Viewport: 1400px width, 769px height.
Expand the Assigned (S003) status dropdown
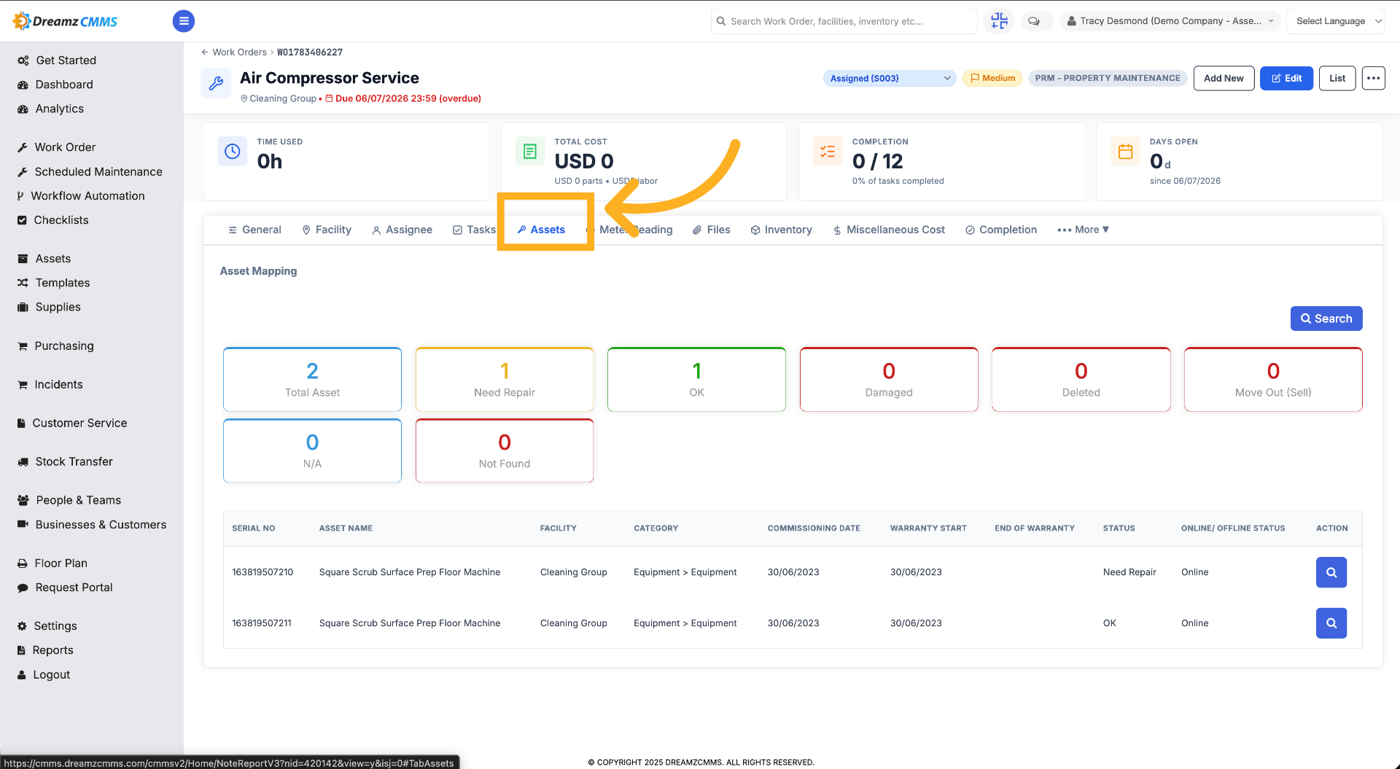click(890, 78)
